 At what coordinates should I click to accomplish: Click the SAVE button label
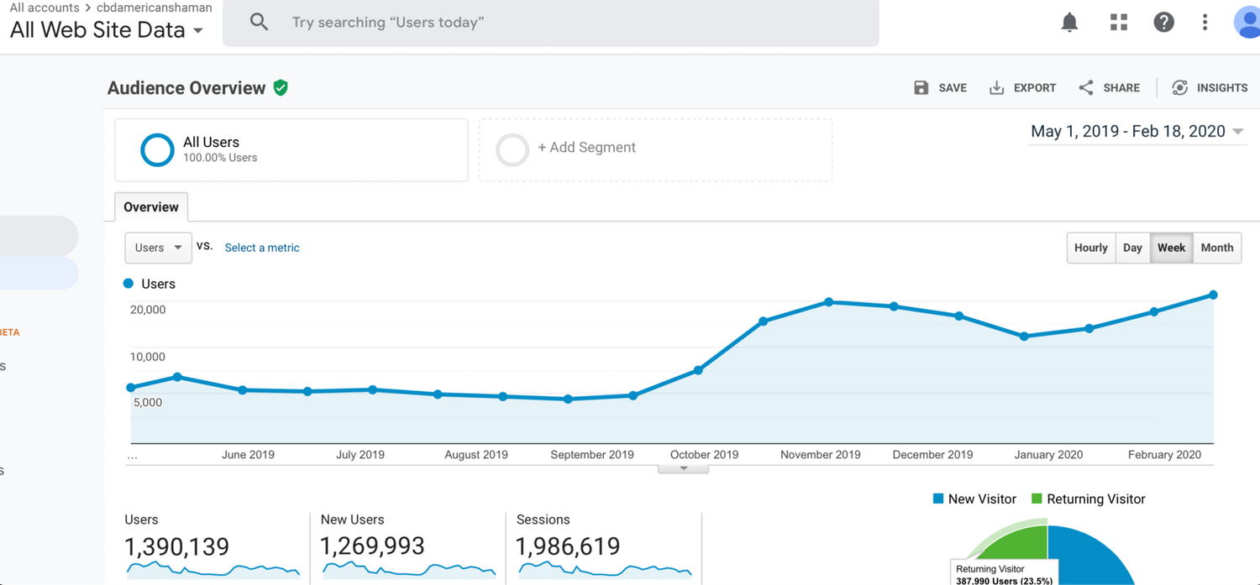coord(953,88)
